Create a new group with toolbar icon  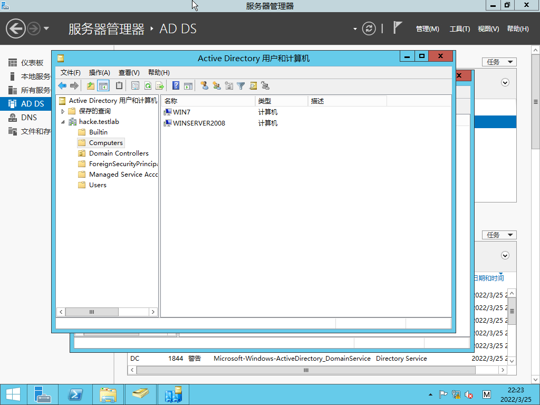pos(217,86)
